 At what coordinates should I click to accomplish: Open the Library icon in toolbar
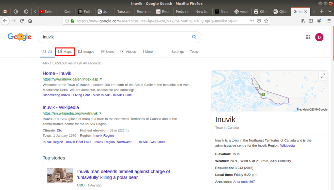(x=302, y=21)
